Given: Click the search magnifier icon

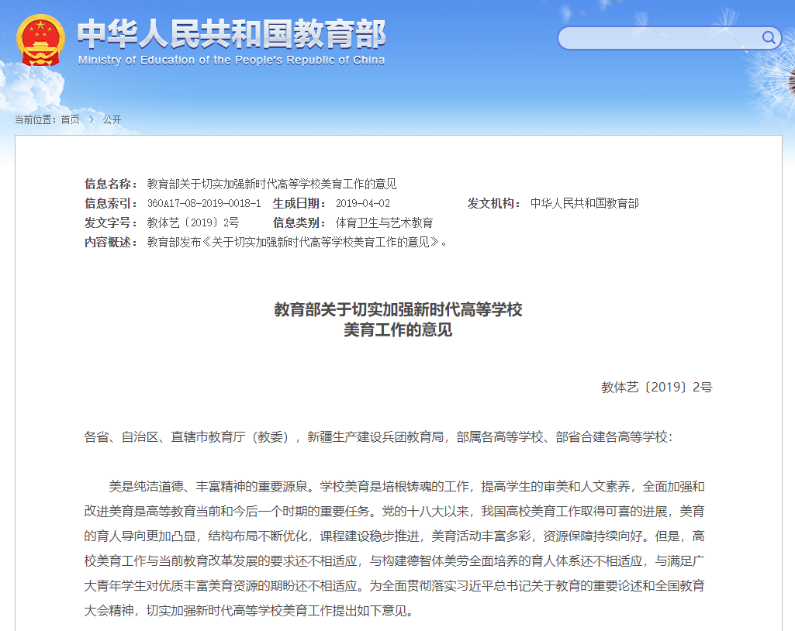Looking at the screenshot, I should 769,38.
